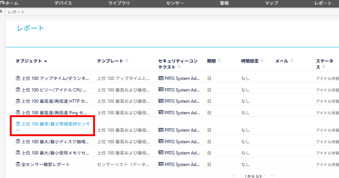Go to first page of list
The image size is (339, 178).
(234, 176)
